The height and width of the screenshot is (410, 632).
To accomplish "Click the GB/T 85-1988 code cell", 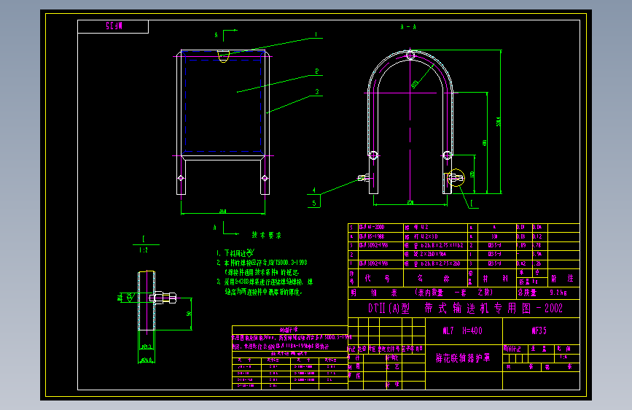I will coord(372,236).
